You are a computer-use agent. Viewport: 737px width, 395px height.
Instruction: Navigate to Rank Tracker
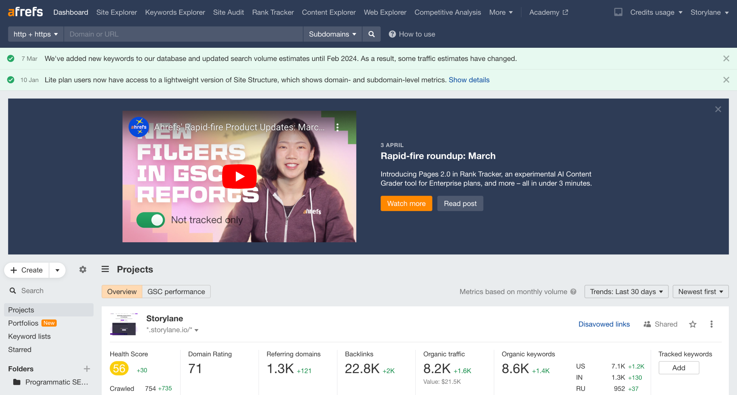point(273,12)
